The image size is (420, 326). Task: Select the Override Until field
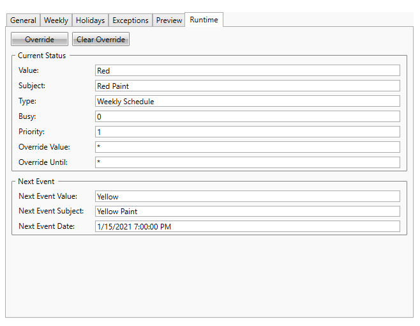(247, 162)
